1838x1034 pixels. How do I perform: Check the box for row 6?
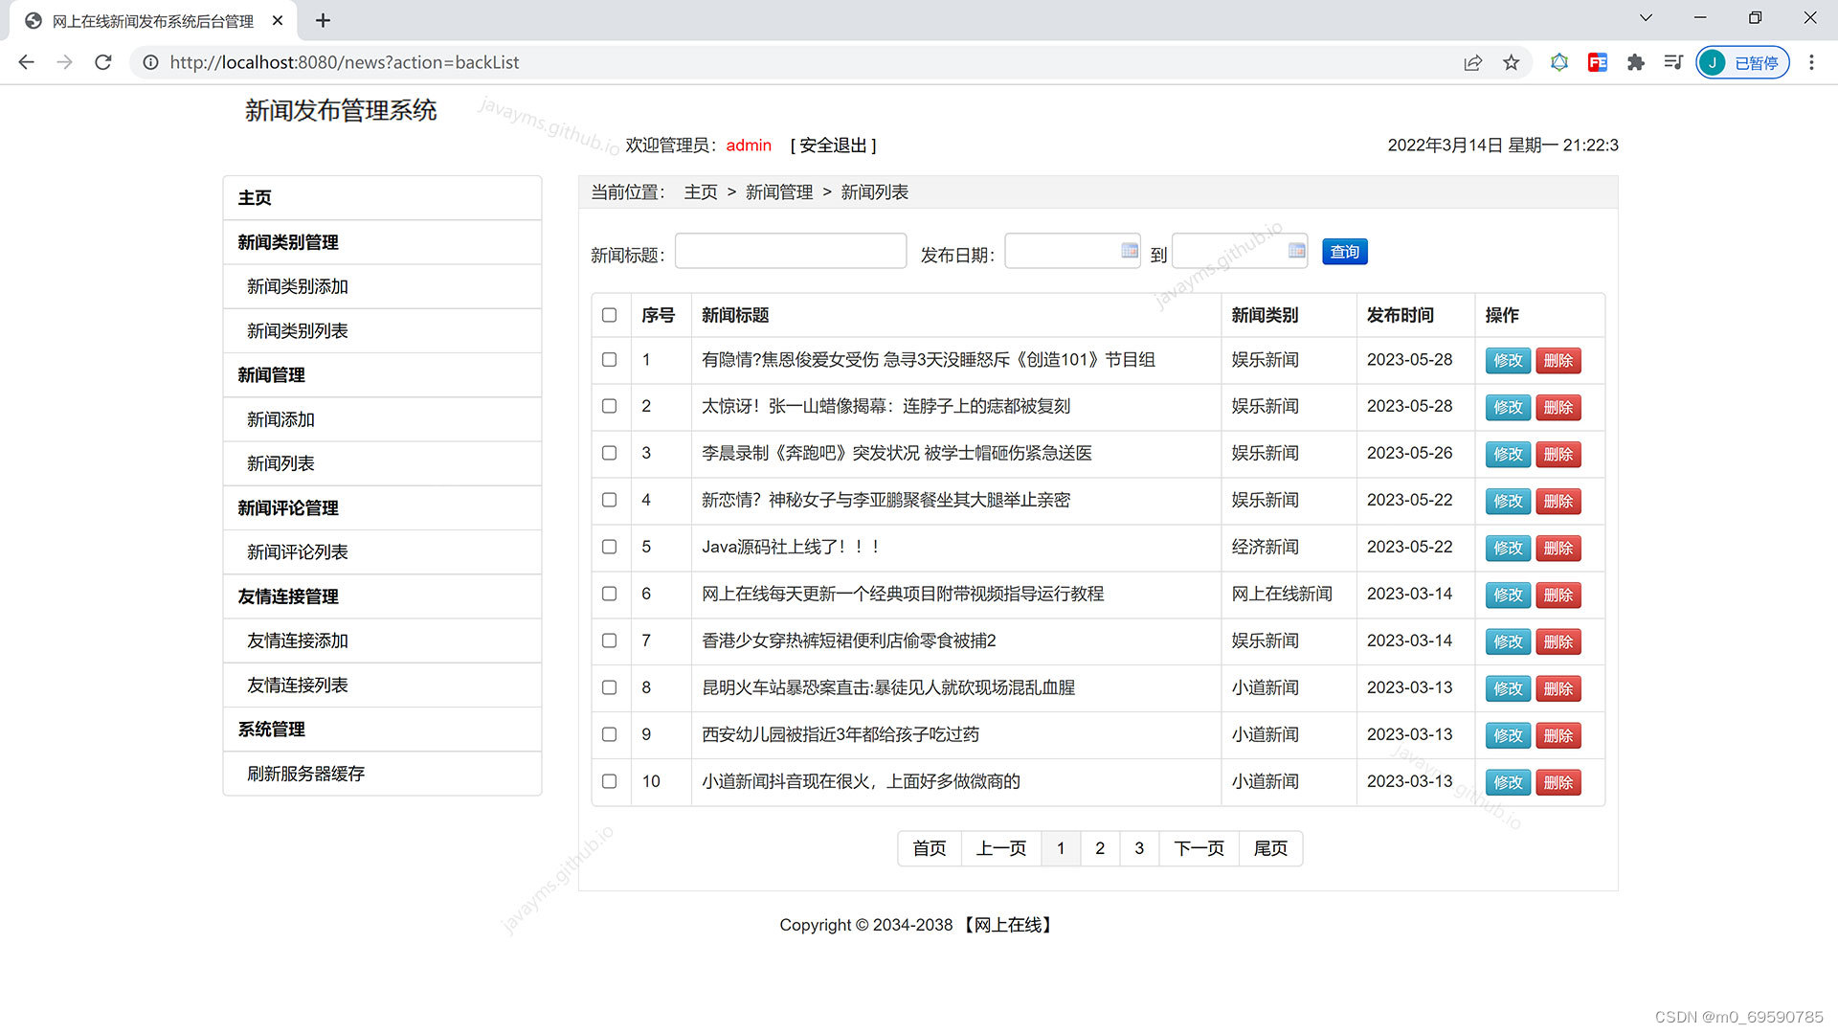click(609, 594)
